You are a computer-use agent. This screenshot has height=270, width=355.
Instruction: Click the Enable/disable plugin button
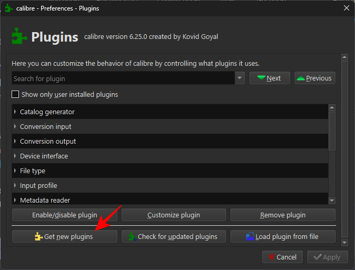point(65,215)
